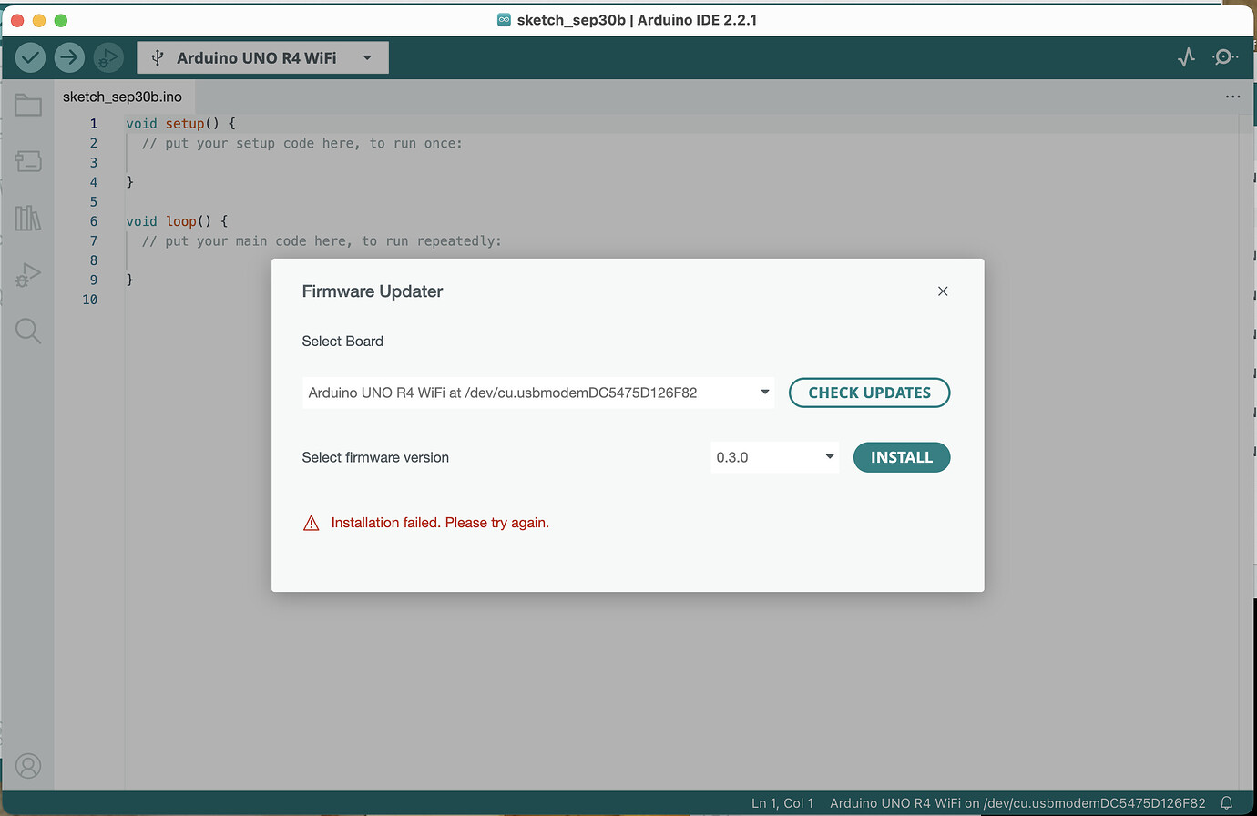Open the Library Manager sidebar icon
This screenshot has height=816, width=1257.
(x=28, y=218)
